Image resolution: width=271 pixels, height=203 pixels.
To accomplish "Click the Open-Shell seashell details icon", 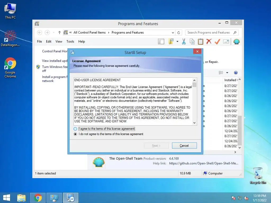I will pos(98,162).
